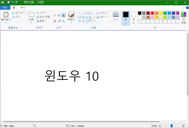Select the Pencil tool
The width and height of the screenshot is (189, 128).
(x=55, y=15)
